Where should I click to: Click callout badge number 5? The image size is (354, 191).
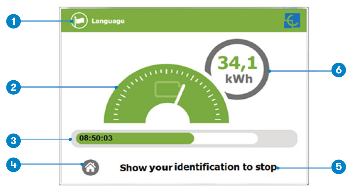(x=339, y=167)
